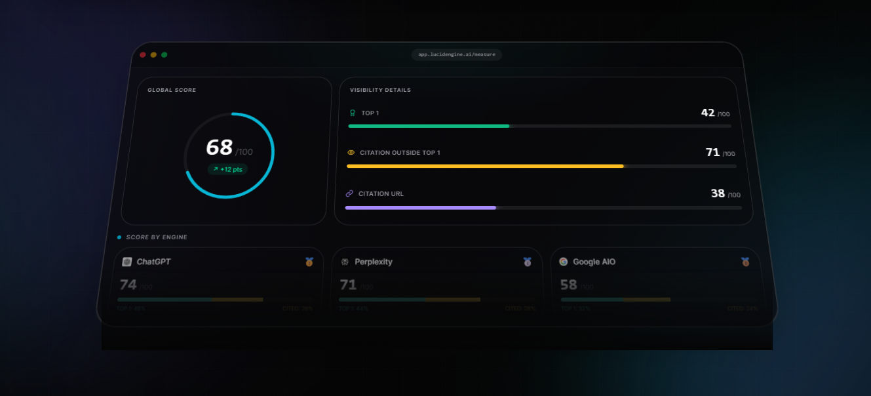Screen dimensions: 871x396
Task: Click the Citation URL label
Action: pyautogui.click(x=381, y=194)
